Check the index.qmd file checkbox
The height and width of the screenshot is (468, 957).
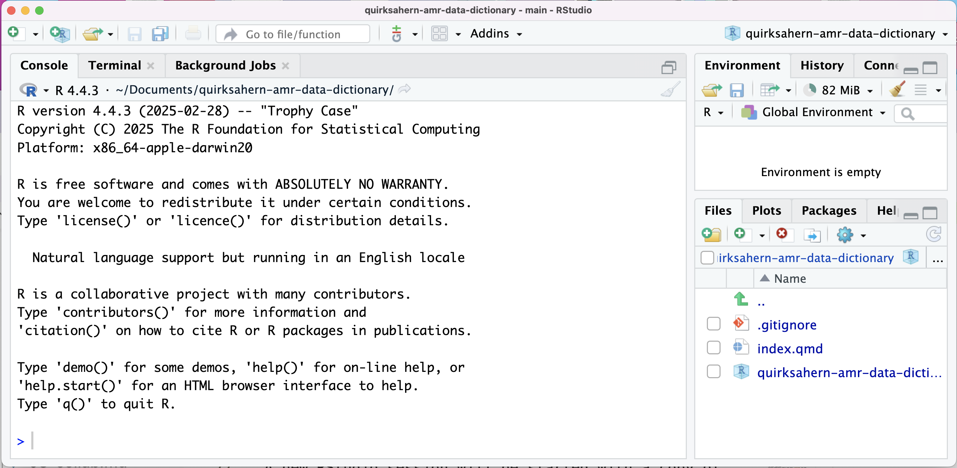(x=713, y=348)
